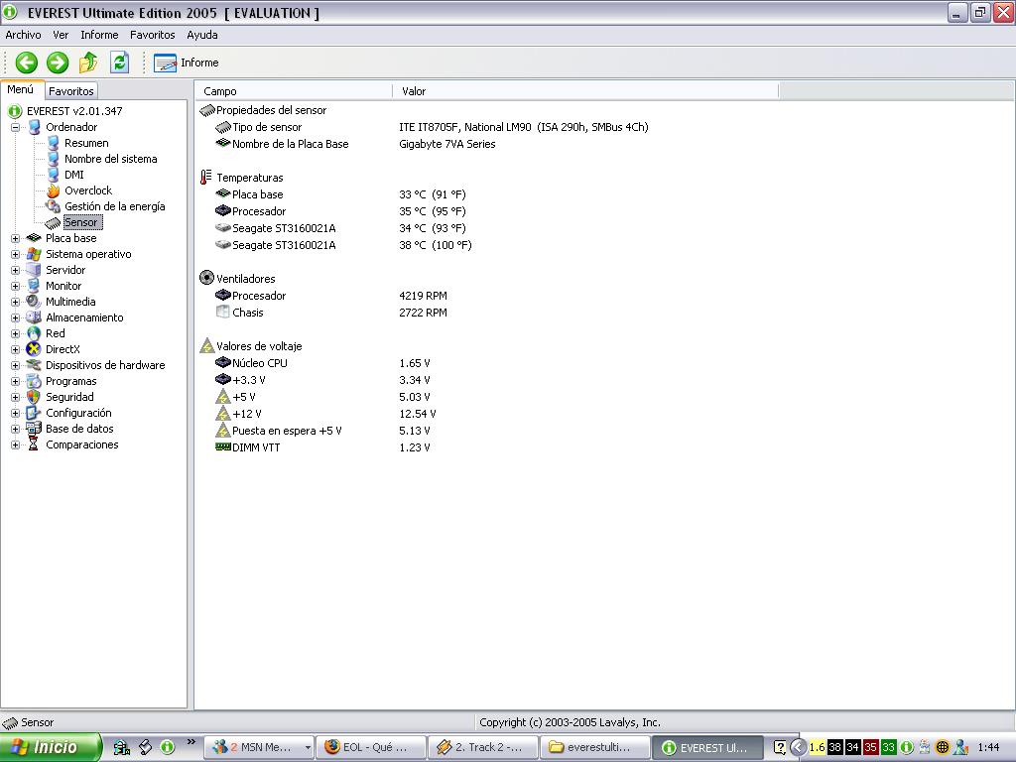Screen dimensions: 1016x762
Task: Click the green forward arrow button
Action: tap(58, 63)
